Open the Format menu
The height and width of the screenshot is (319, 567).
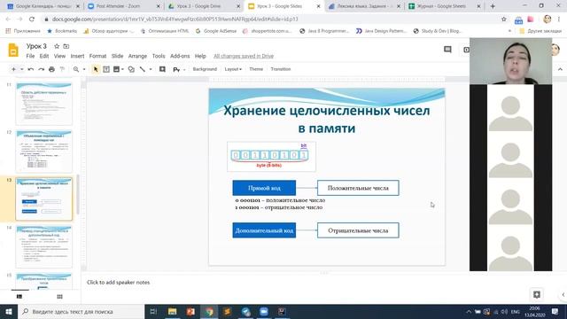(97, 56)
